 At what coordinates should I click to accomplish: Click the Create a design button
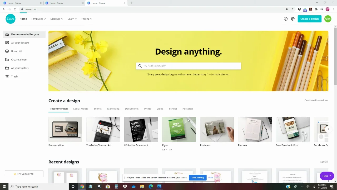(x=309, y=19)
